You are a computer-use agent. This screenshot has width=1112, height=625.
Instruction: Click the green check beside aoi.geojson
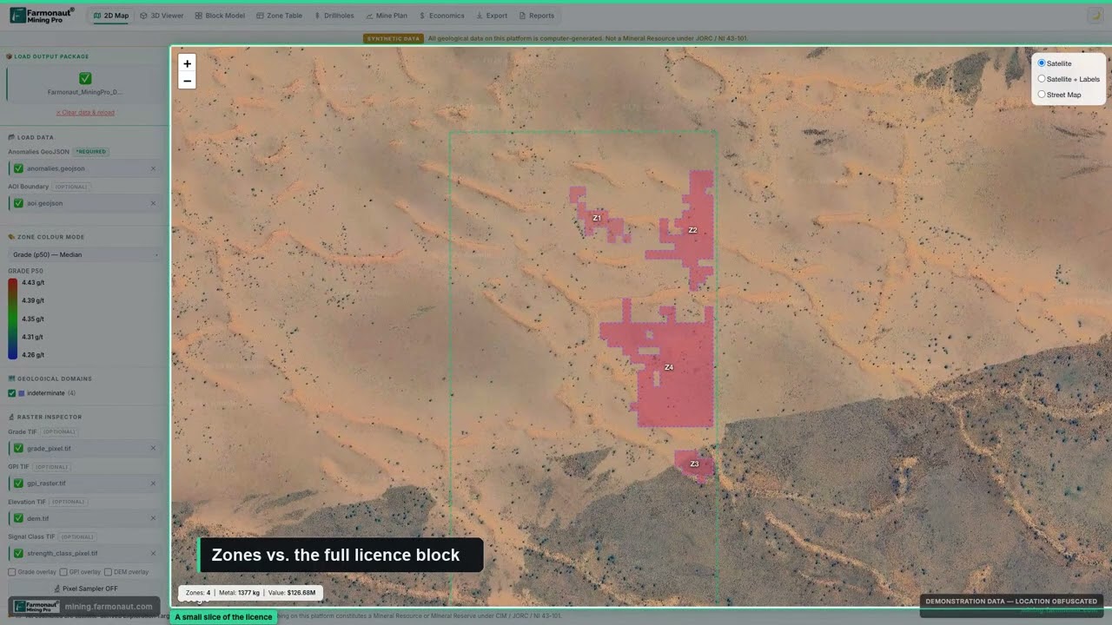(18, 203)
